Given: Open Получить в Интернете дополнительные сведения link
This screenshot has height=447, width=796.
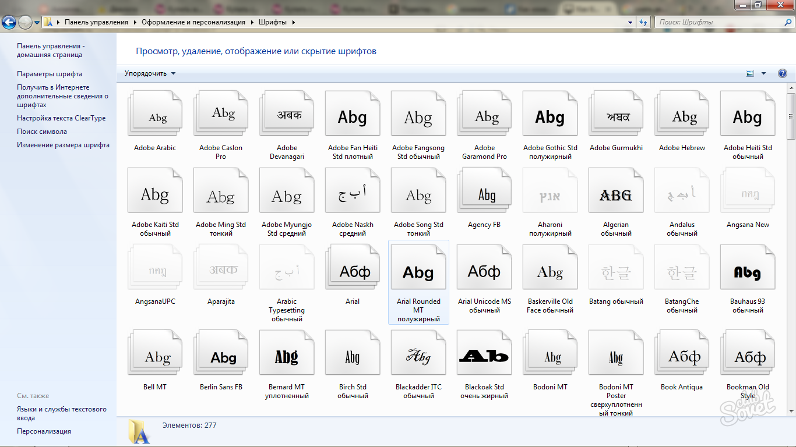Looking at the screenshot, I should pyautogui.click(x=62, y=96).
